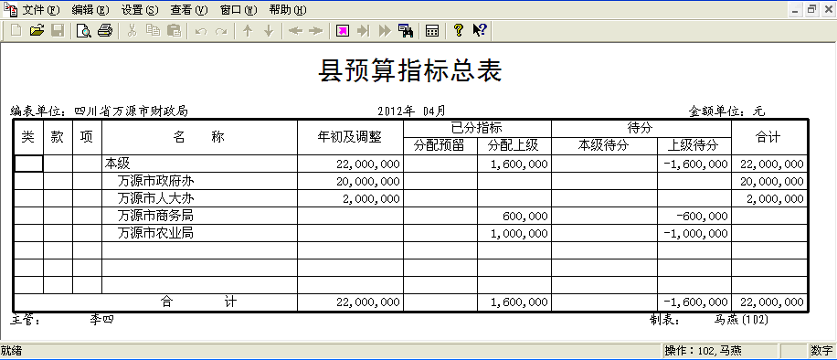837x360 pixels.
Task: Click the 年初及调整 column header
Action: tap(350, 137)
